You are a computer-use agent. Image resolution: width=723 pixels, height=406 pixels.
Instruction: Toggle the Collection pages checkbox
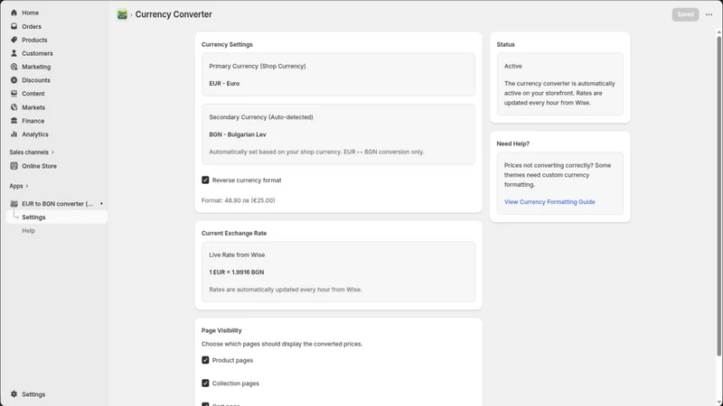[x=205, y=383]
